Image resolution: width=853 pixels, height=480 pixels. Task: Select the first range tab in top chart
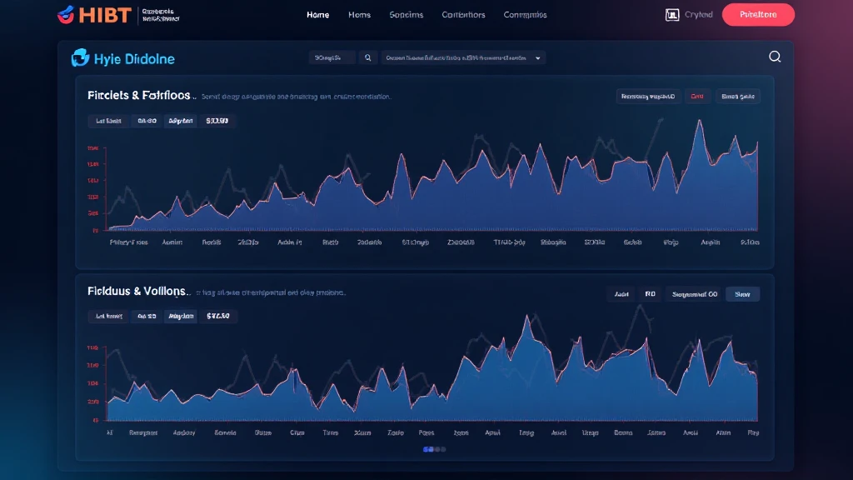[x=108, y=121]
